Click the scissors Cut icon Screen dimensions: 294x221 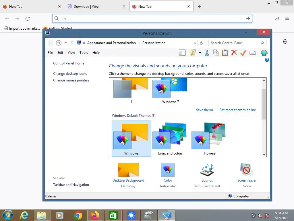click(x=207, y=53)
